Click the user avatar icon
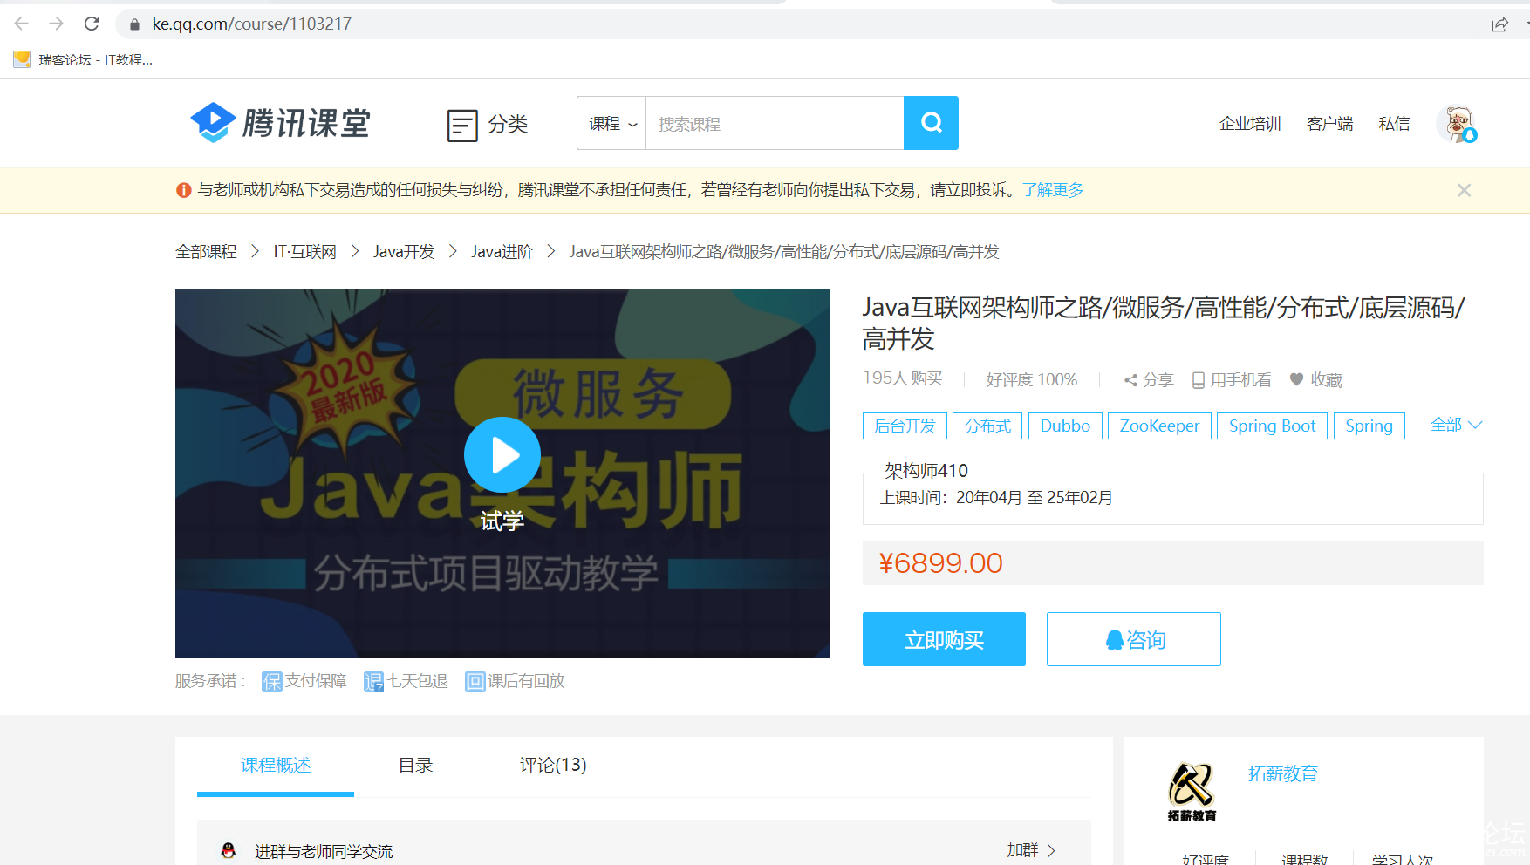 1457,124
